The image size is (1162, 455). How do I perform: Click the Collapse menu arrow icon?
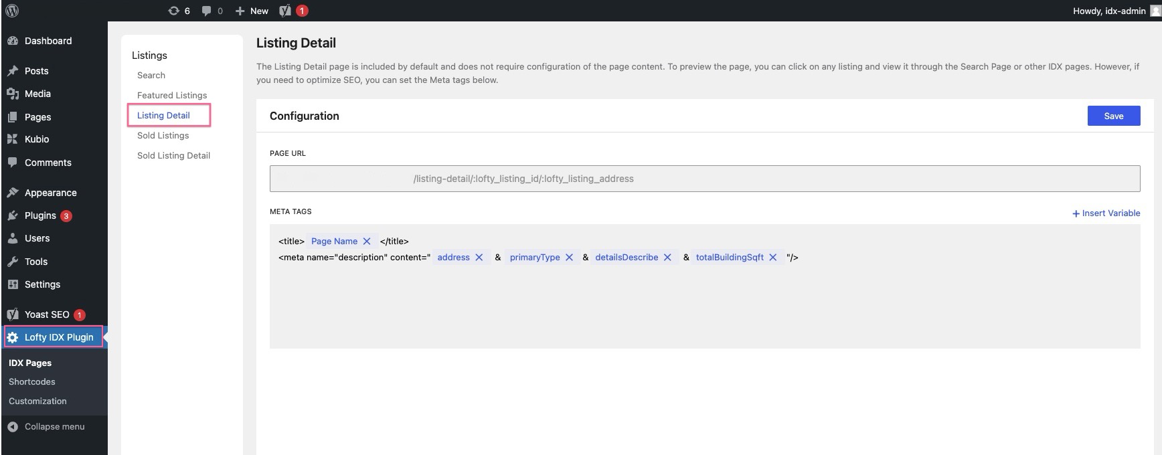pos(13,427)
